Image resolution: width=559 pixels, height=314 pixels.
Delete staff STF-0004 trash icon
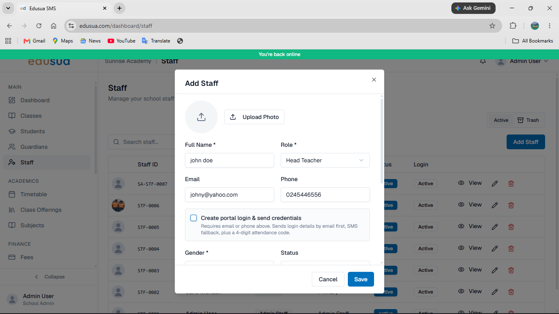click(511, 249)
